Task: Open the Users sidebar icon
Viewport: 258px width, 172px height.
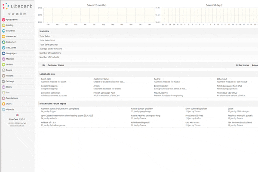Action: (x=3, y=104)
